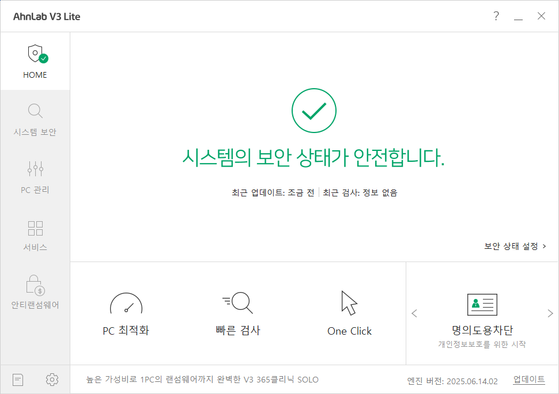Click 개인정보보호를 위한 시작 subtitle
The image size is (559, 394).
click(x=482, y=344)
